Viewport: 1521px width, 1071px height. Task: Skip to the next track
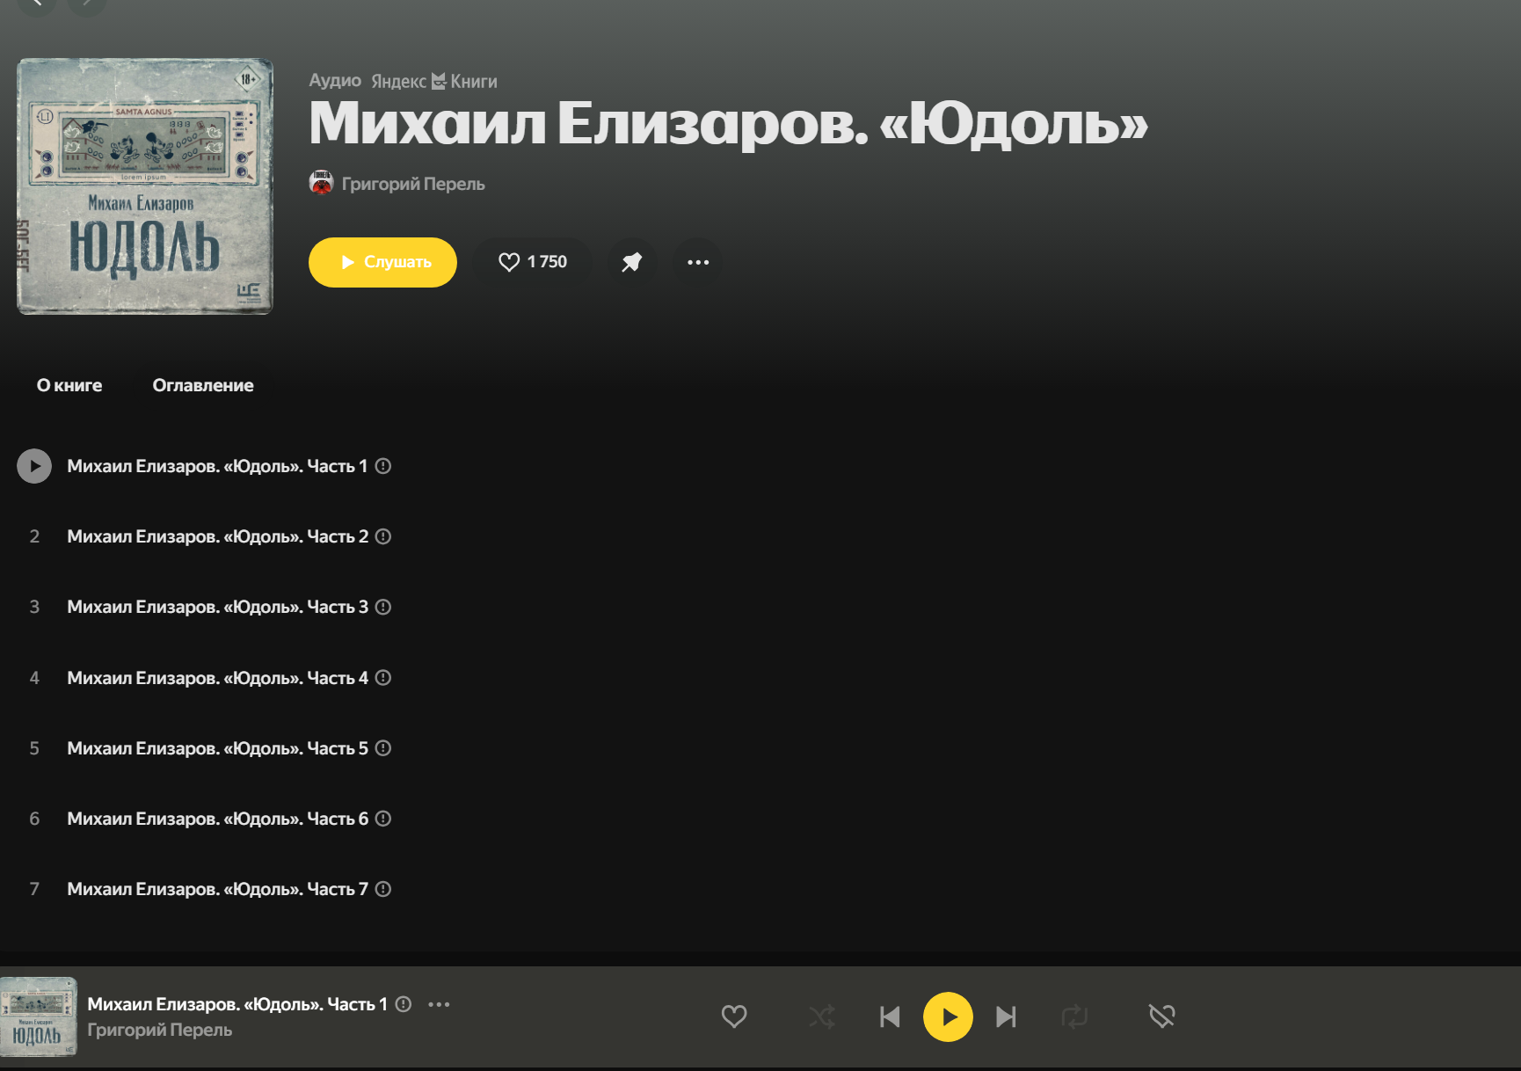[x=1007, y=1017]
